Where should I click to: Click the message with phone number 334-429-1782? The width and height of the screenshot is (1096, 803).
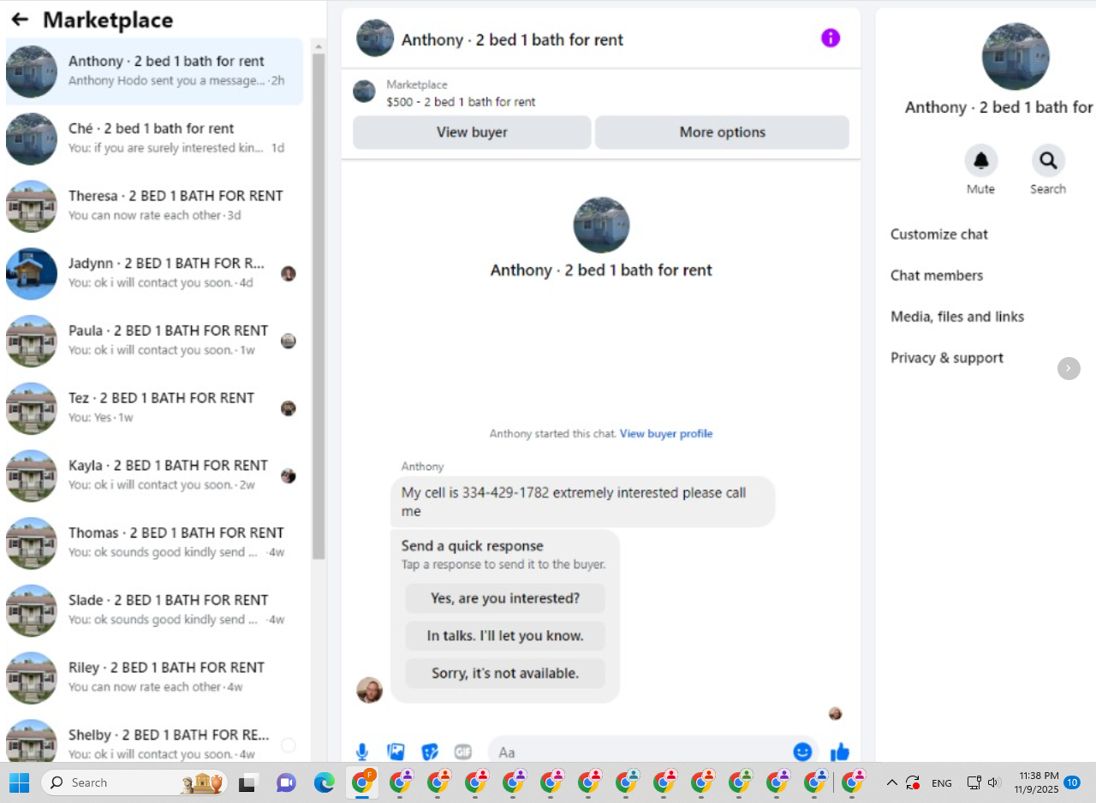[x=583, y=502]
